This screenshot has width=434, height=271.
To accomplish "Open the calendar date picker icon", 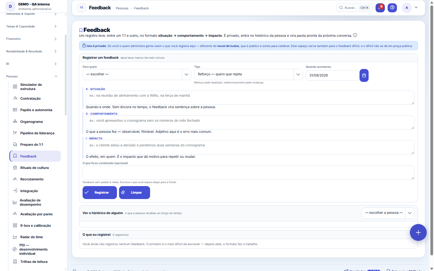I will [x=364, y=75].
